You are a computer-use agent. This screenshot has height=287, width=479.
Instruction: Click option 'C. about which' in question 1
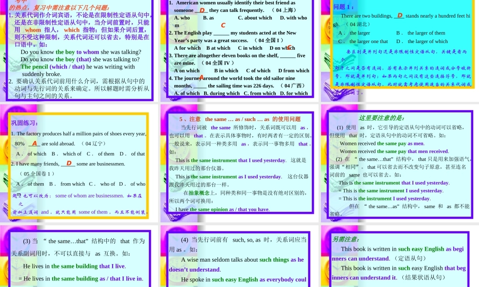(255, 18)
